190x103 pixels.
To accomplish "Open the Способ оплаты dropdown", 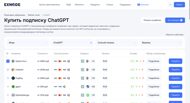I will tap(117, 43).
